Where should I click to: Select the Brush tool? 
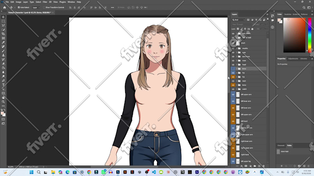click(x=3, y=51)
